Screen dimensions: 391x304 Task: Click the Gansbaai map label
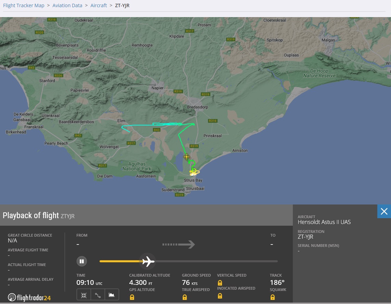coord(22,120)
